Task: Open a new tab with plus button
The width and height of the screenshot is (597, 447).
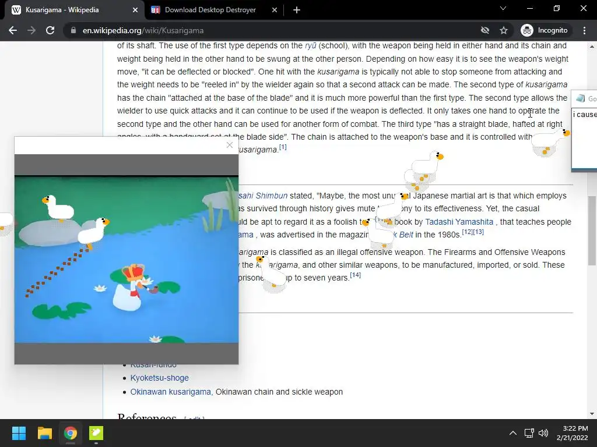Action: point(297,10)
